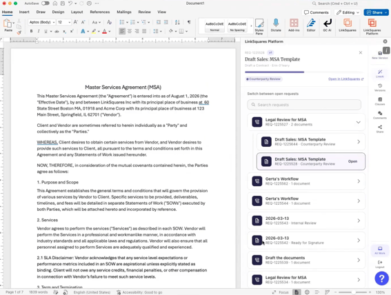Toggle the AutoSave switch
The width and height of the screenshot is (391, 295).
coord(45,3)
